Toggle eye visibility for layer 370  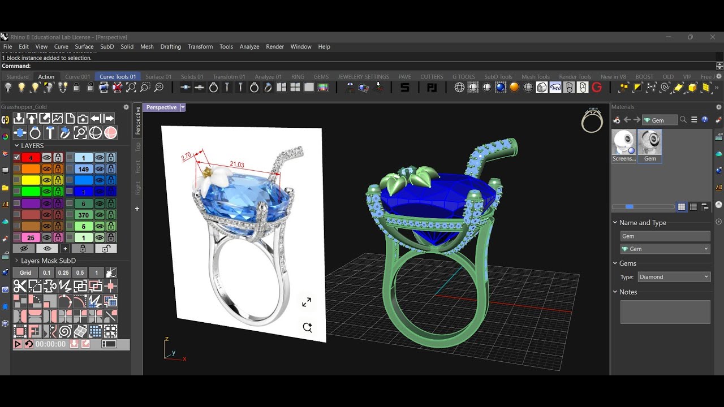99,215
